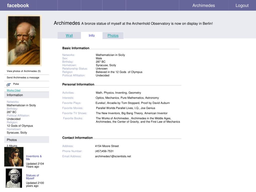
Task: Click sidebar Religion value 12 Gods of Olympus
Action: click(20, 126)
